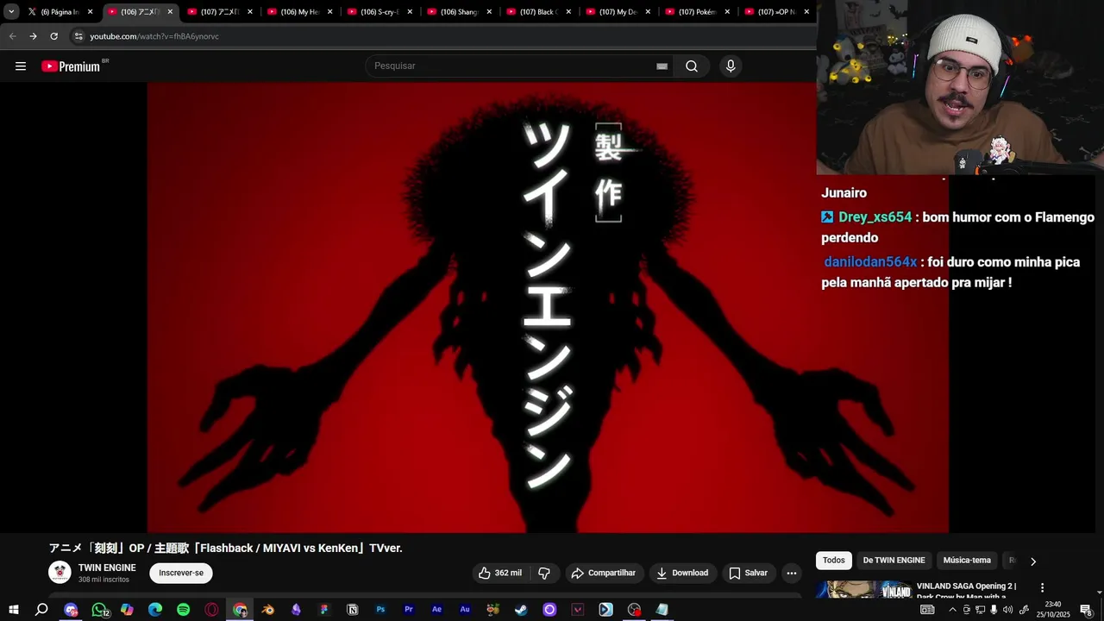Click the Compartilhar share button
This screenshot has width=1104, height=621.
point(603,573)
